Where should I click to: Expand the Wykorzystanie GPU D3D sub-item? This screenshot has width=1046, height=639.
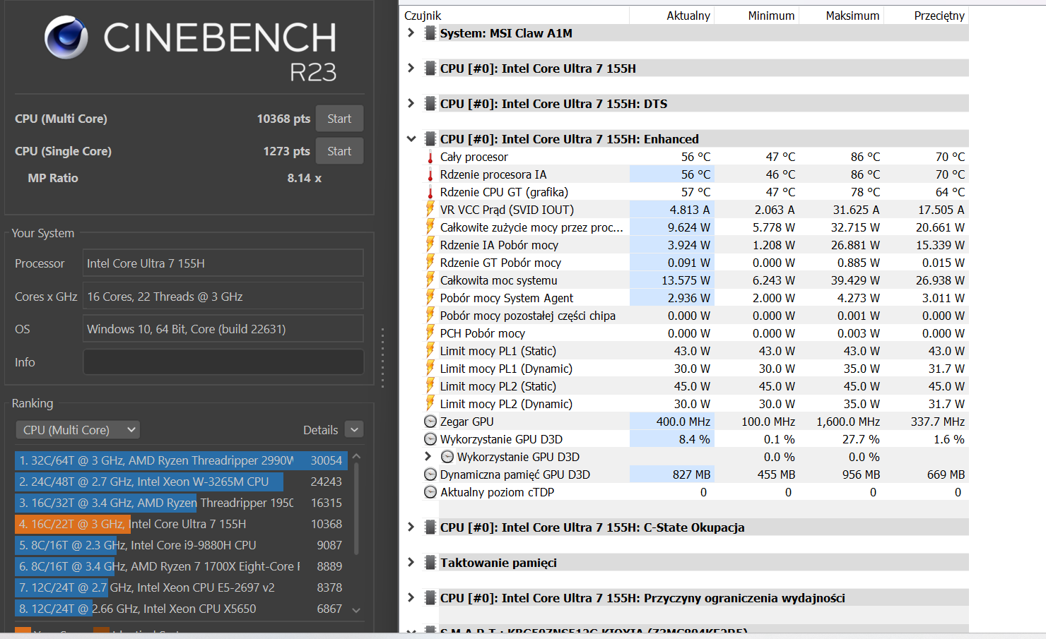(428, 457)
